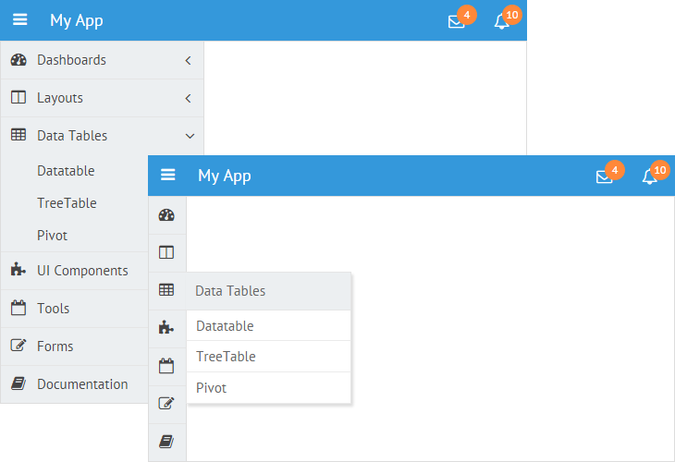This screenshot has width=675, height=462.
Task: Open the bell notifications in the front window
Action: [x=649, y=176]
